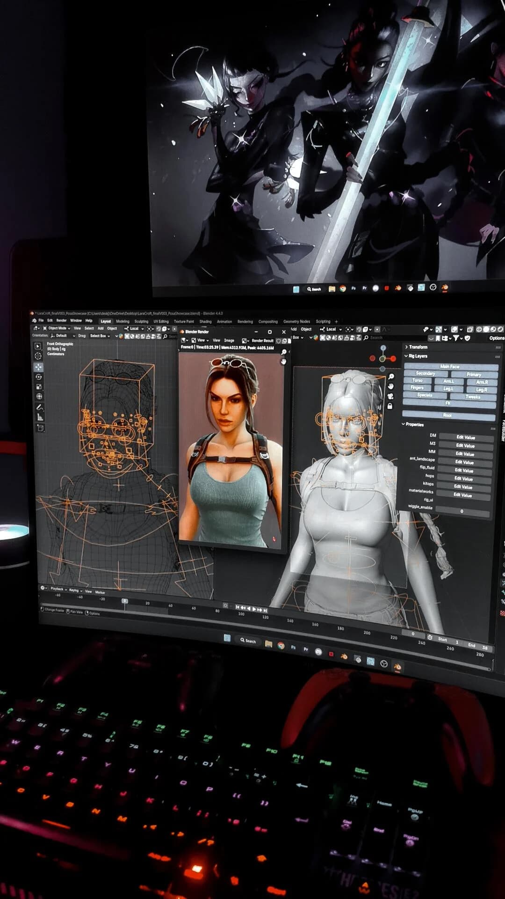The width and height of the screenshot is (505, 899).
Task: Select the Cursor tool in left toolbar
Action: [38, 356]
